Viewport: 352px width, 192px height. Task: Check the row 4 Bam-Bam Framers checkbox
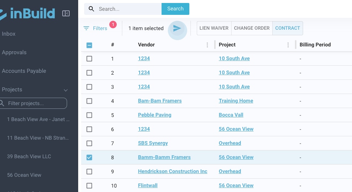coord(89,101)
